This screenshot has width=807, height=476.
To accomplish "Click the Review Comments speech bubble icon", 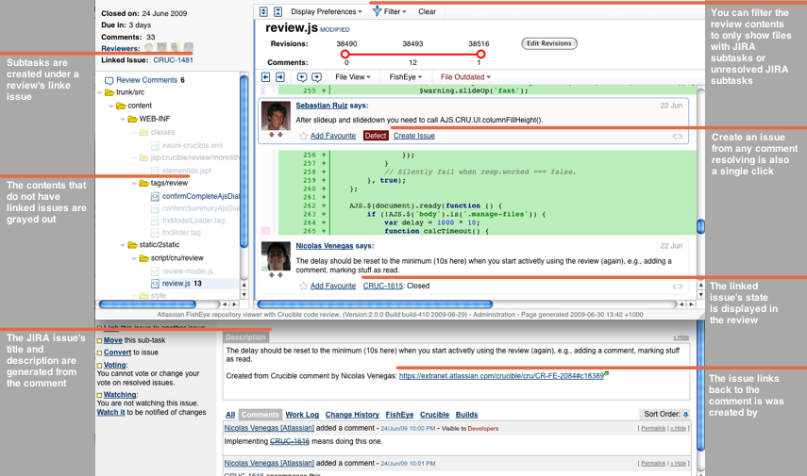I will (x=109, y=81).
